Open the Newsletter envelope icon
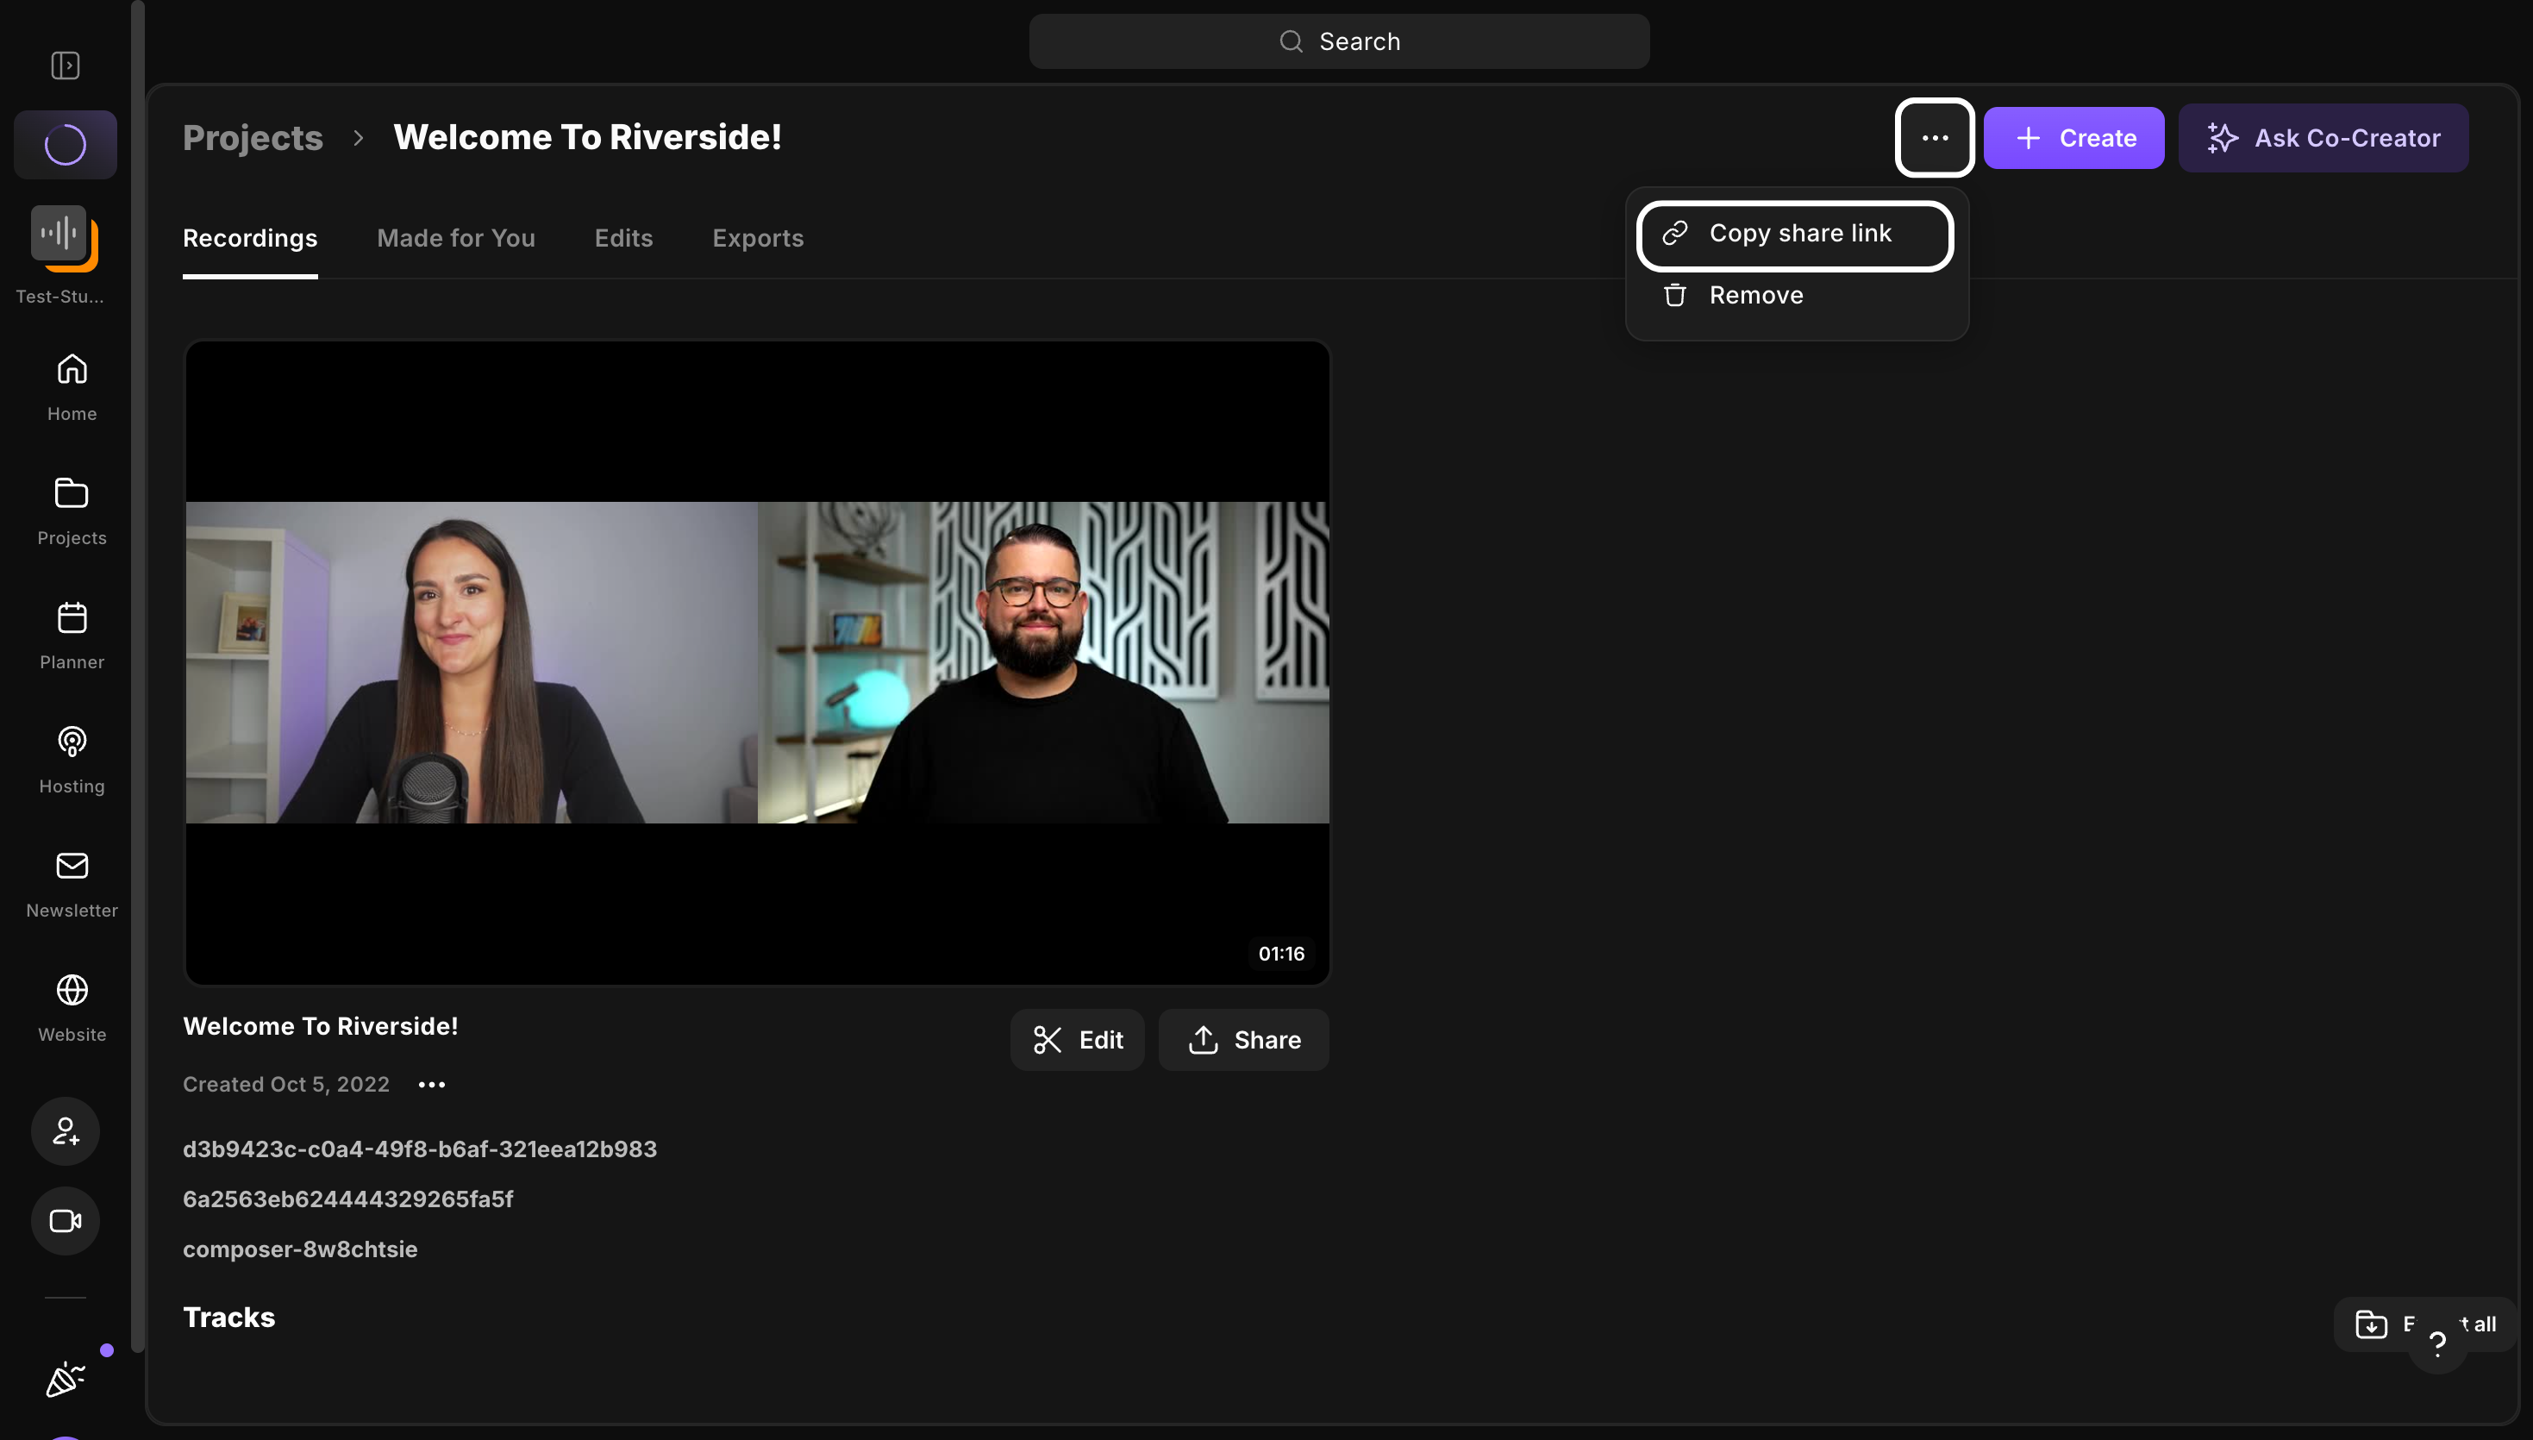The image size is (2533, 1440). [72, 884]
